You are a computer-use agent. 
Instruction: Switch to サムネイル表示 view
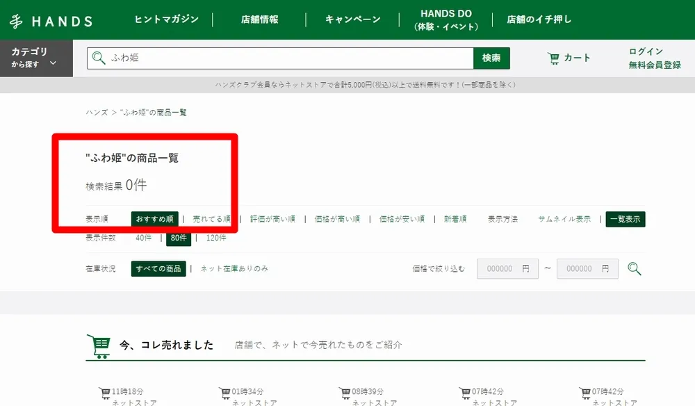(x=564, y=219)
